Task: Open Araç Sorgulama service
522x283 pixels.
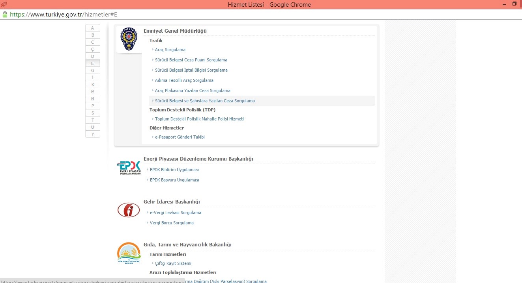Action: point(170,50)
